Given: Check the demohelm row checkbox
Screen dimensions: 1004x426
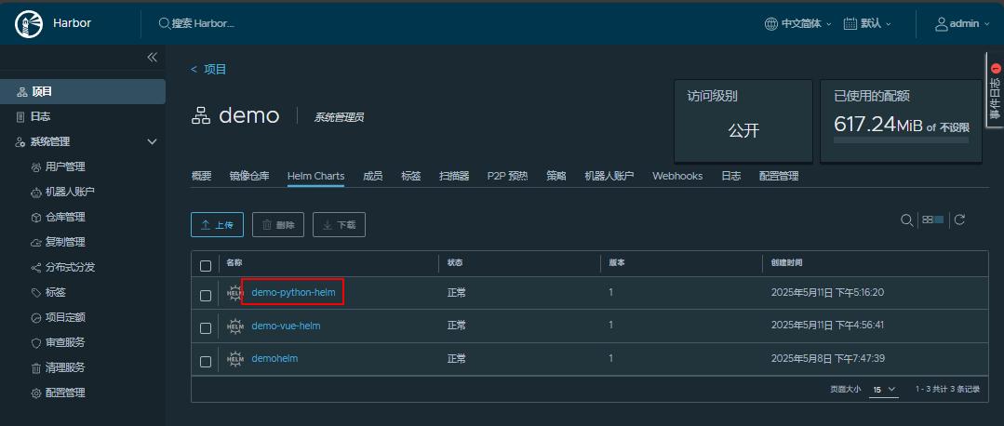Looking at the screenshot, I should pyautogui.click(x=206, y=362).
